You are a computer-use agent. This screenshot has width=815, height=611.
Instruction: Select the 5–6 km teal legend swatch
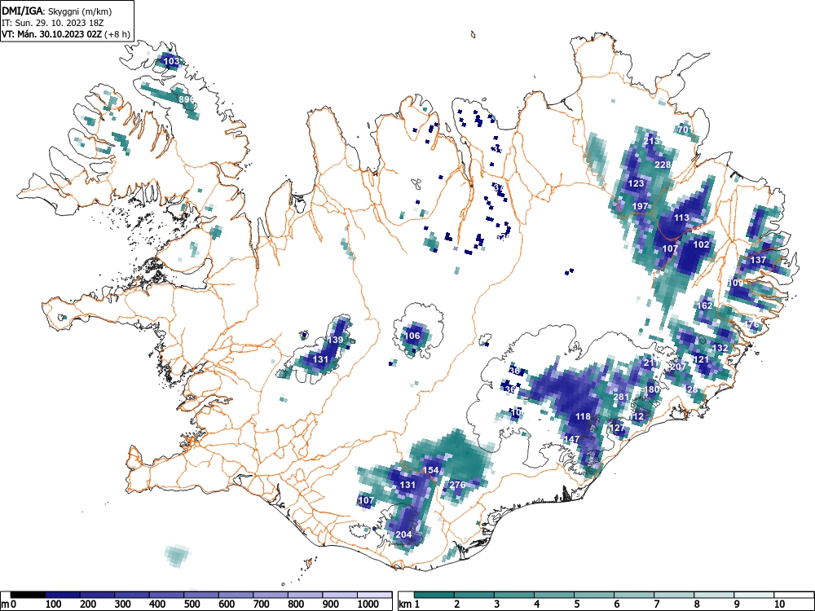coord(594,595)
